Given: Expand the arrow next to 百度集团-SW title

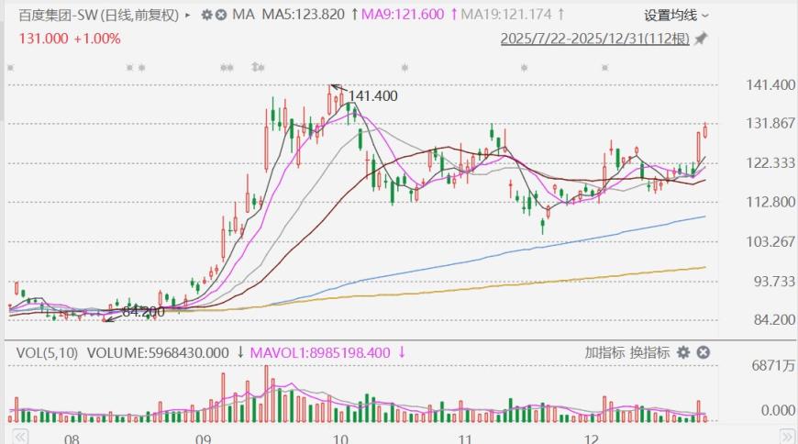Looking at the screenshot, I should [188, 15].
